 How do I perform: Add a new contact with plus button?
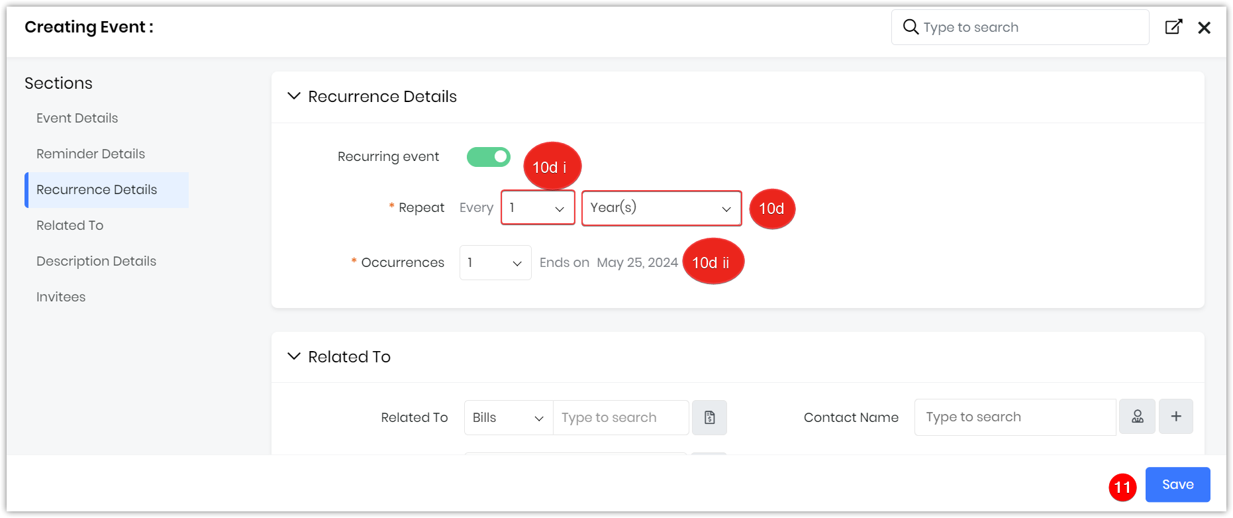point(1176,416)
